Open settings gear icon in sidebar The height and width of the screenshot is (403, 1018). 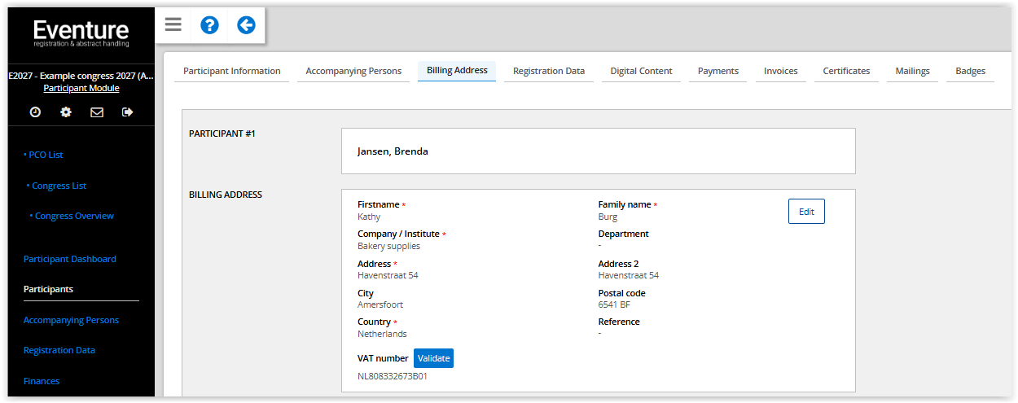point(66,112)
